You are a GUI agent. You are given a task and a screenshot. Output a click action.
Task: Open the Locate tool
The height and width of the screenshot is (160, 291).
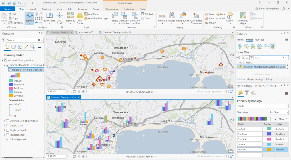(x=172, y=18)
